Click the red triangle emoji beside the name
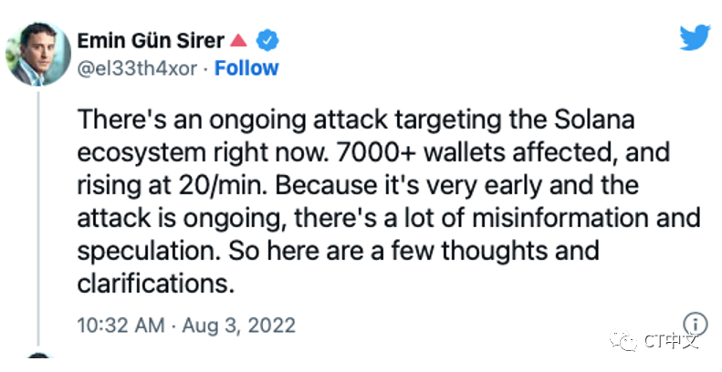The height and width of the screenshot is (372, 722). [x=238, y=40]
